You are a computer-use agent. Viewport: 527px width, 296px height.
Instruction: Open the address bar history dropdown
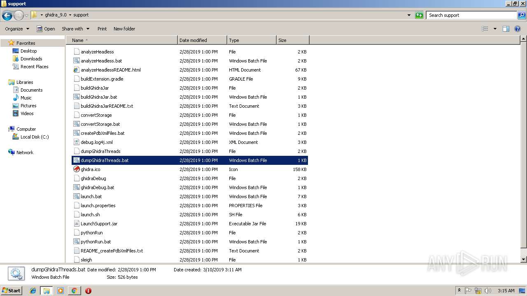coord(409,15)
